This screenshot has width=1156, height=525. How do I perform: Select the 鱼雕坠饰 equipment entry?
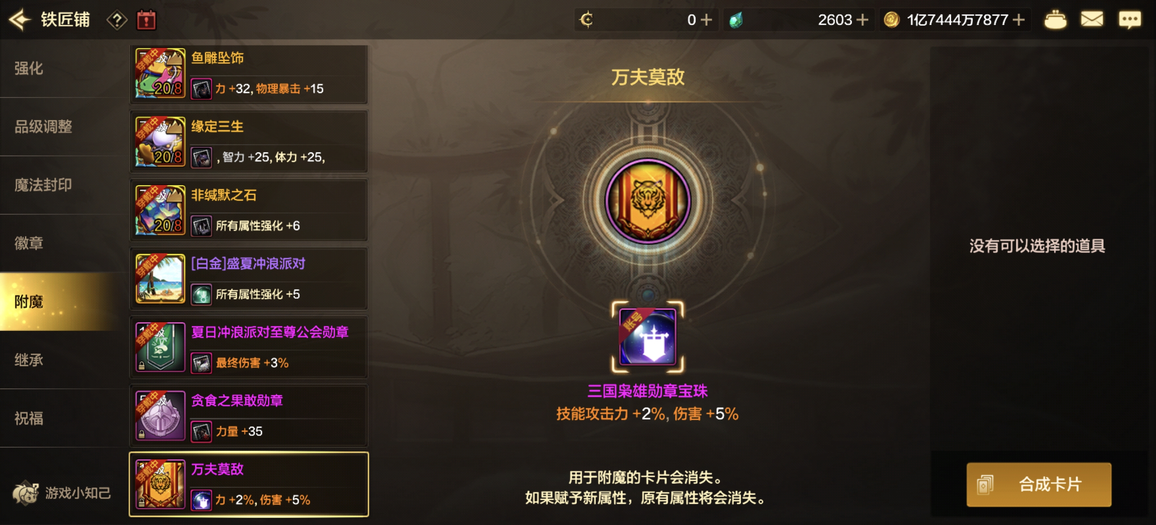pos(249,74)
